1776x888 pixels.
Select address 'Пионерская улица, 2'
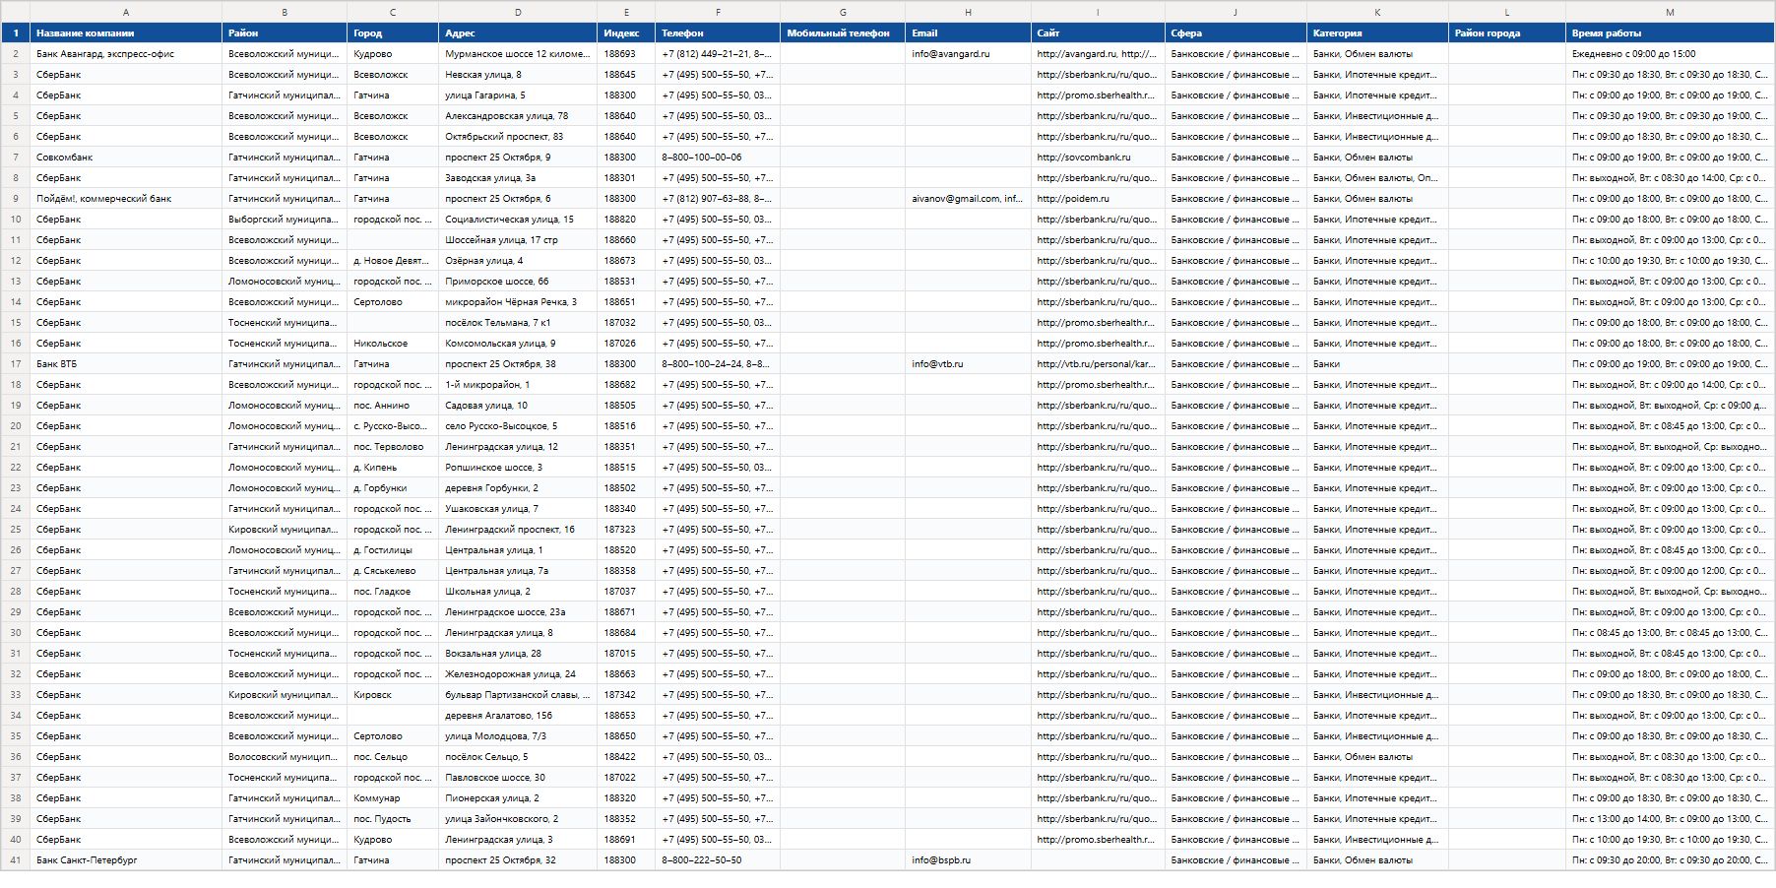[518, 798]
